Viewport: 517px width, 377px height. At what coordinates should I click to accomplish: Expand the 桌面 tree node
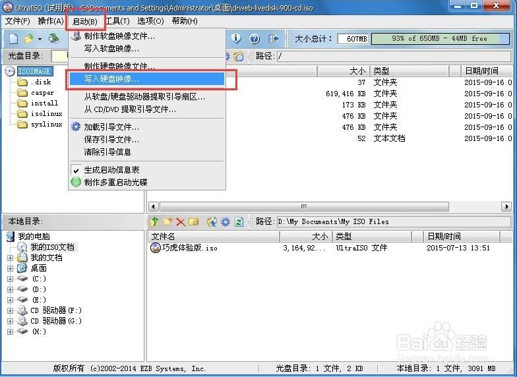point(10,268)
